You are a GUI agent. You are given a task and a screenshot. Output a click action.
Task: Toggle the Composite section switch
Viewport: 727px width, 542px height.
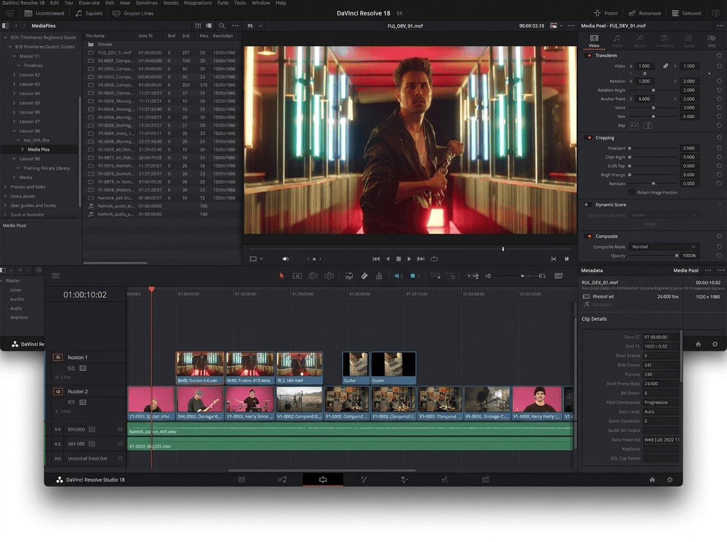[588, 237]
